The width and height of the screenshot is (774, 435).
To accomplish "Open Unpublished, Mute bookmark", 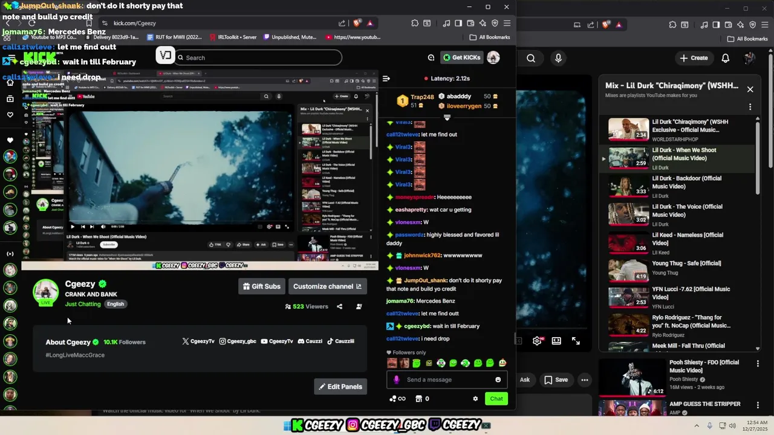I will pos(290,37).
